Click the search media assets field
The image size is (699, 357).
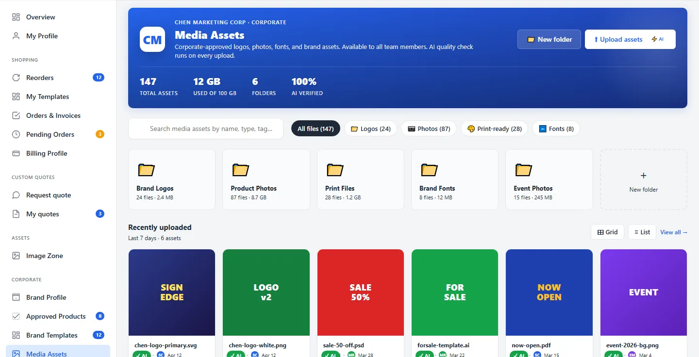click(206, 129)
